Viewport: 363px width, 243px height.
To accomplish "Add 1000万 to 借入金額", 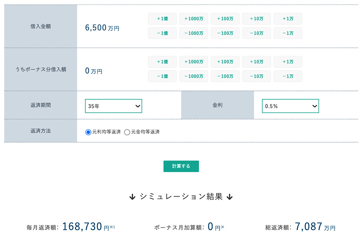I will point(194,19).
